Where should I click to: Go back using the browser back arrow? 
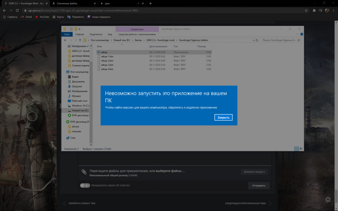4,10
